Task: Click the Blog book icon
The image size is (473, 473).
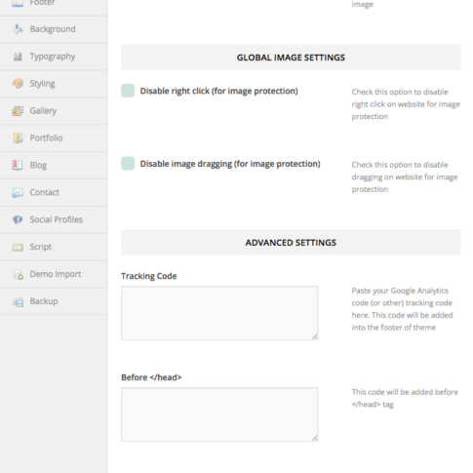Action: point(18,165)
